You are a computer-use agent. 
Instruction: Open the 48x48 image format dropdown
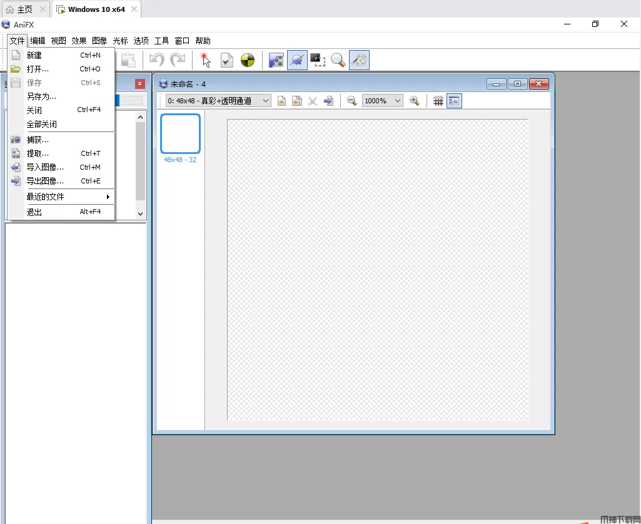(218, 101)
